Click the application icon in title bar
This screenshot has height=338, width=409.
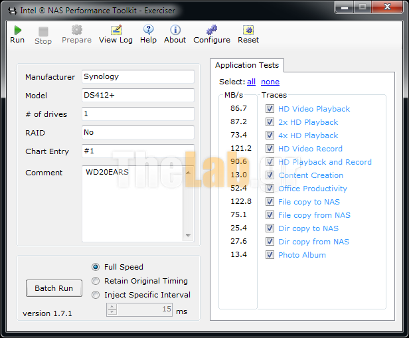pos(12,11)
